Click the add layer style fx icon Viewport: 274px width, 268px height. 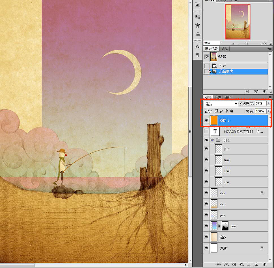point(226,264)
